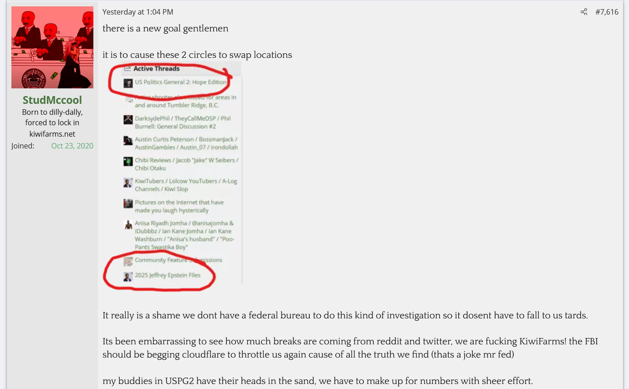Click the Pictures on the Internet thread avatar icon
629x389 pixels.
coord(128,204)
